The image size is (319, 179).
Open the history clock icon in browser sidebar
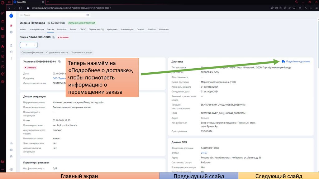(x=2, y=67)
